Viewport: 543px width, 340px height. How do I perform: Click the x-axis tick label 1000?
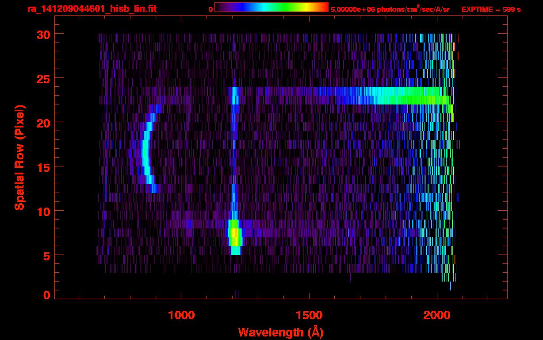[x=181, y=315]
